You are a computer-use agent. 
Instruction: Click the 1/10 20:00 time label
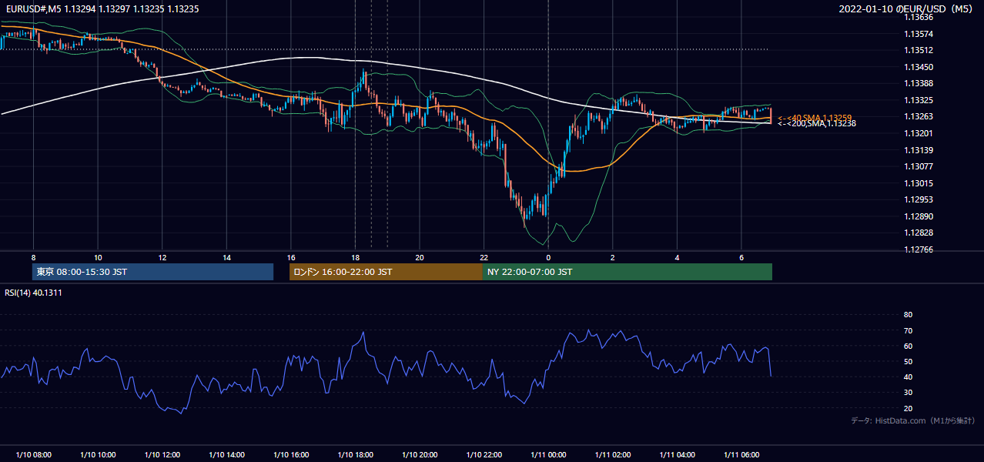click(x=420, y=454)
